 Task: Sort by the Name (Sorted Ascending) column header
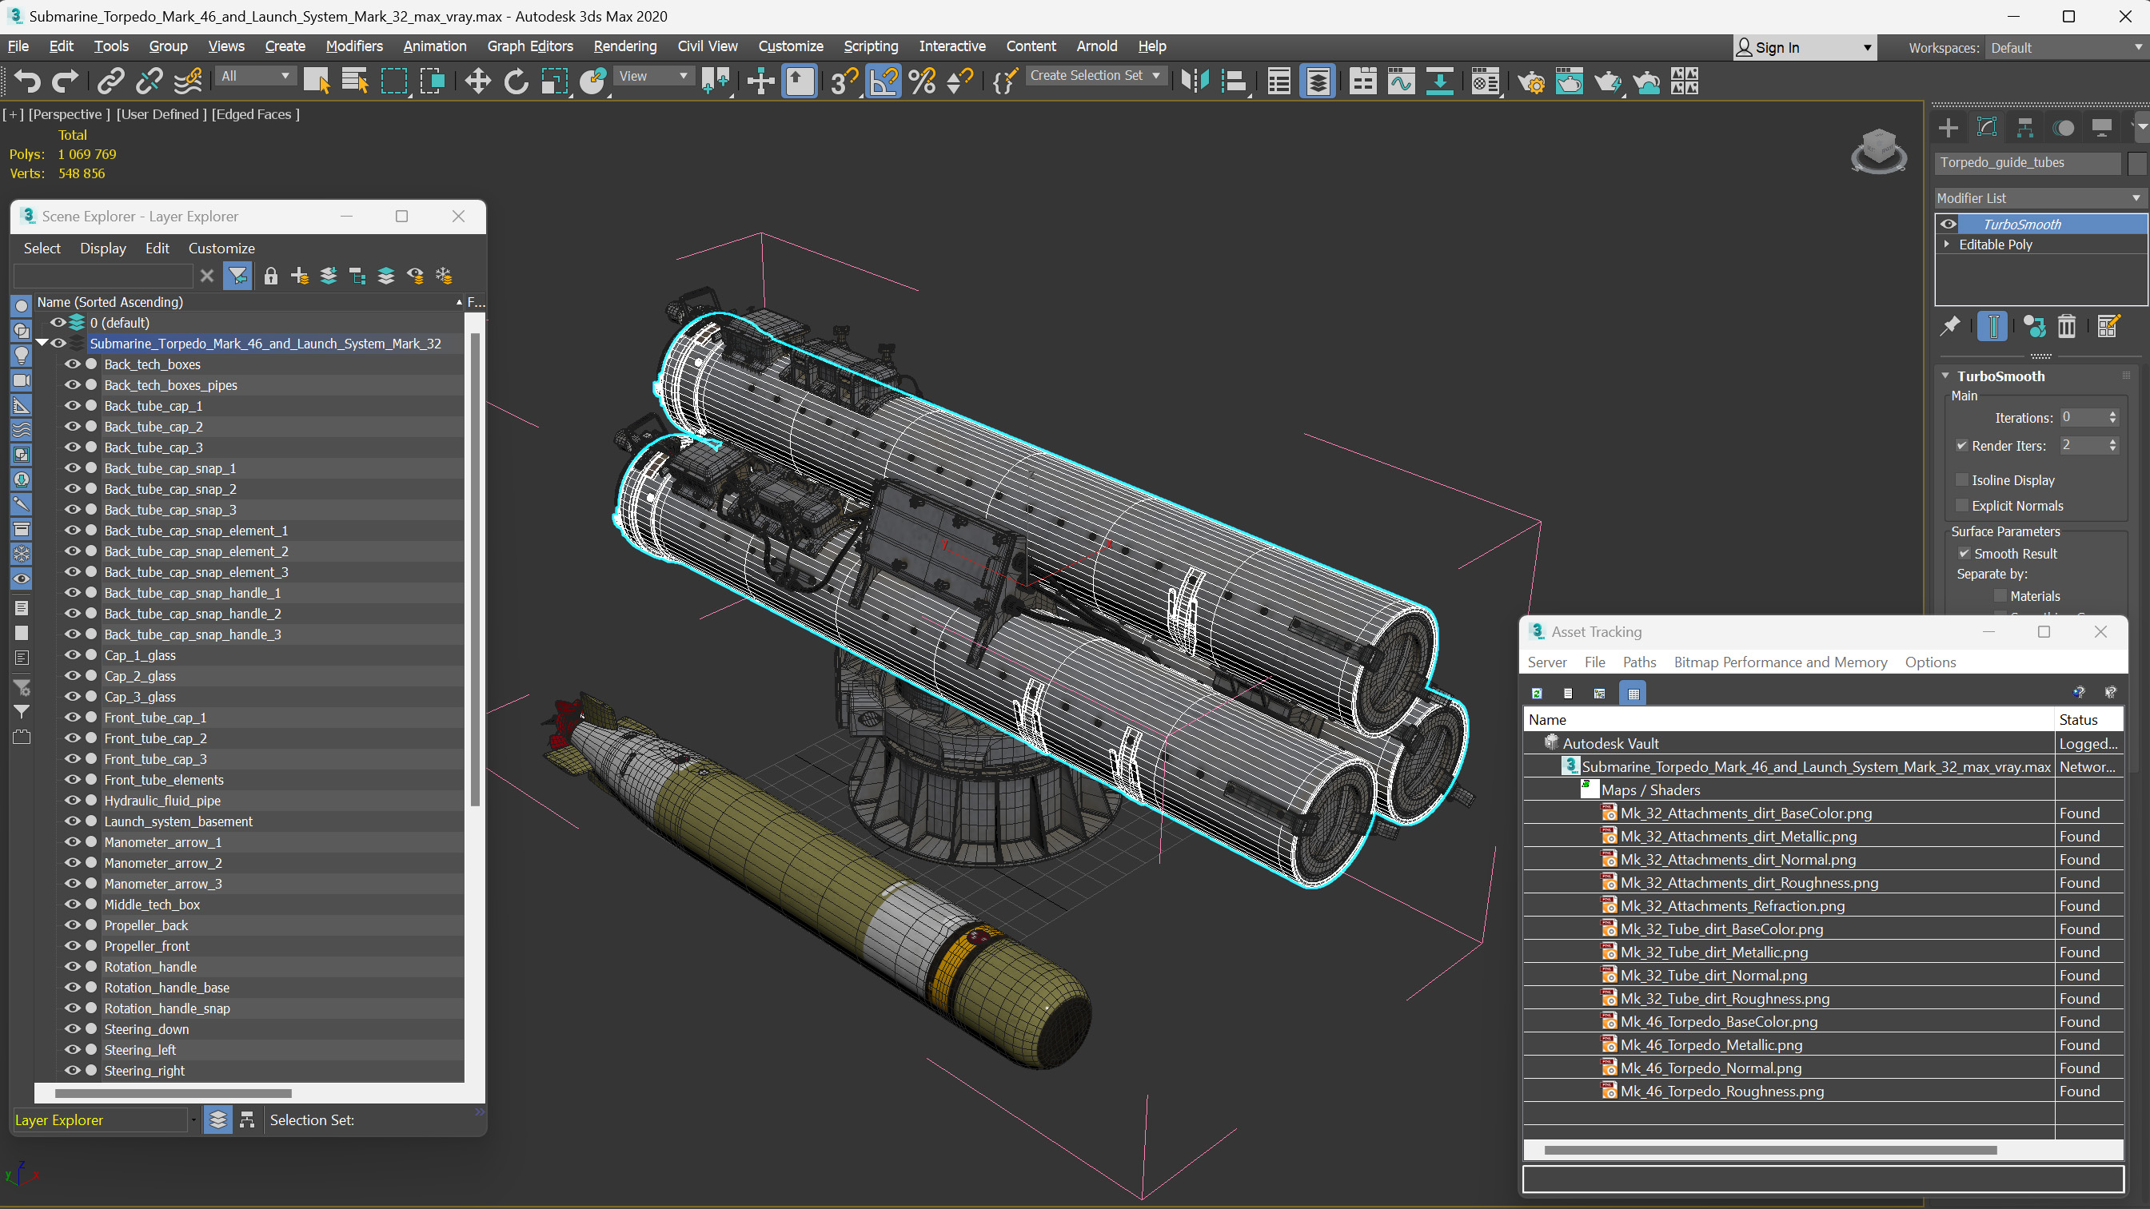point(249,302)
